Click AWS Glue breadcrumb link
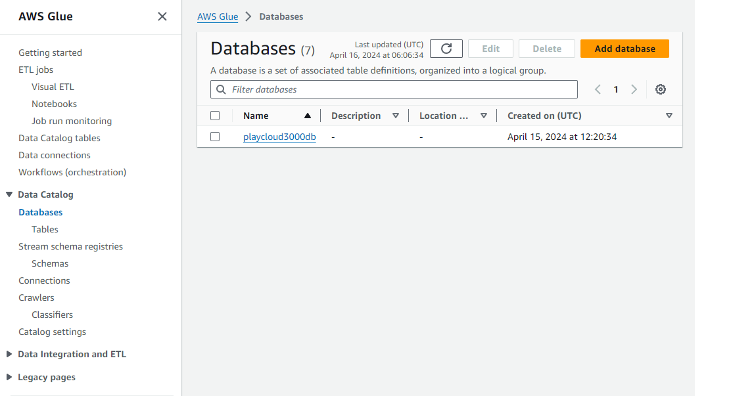This screenshot has height=396, width=731. pyautogui.click(x=218, y=17)
